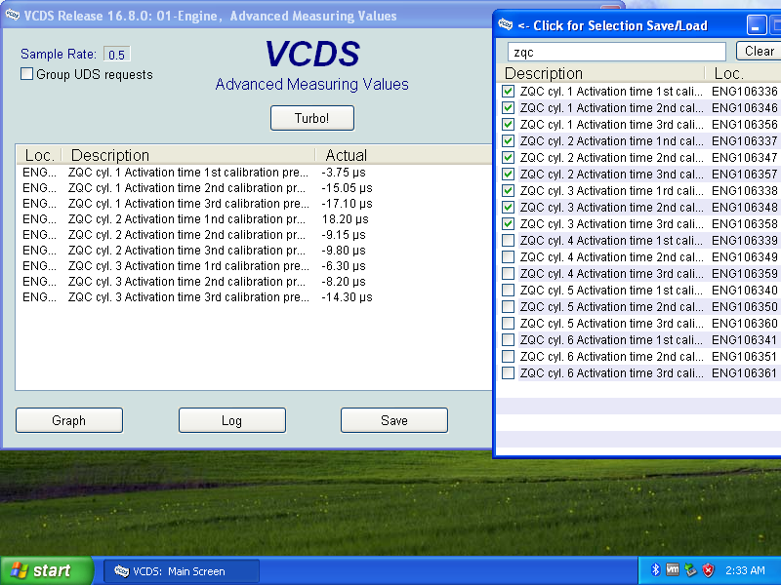Screen dimensions: 781x585
Task: Minimize the selection Save/Load window
Action: click(756, 25)
